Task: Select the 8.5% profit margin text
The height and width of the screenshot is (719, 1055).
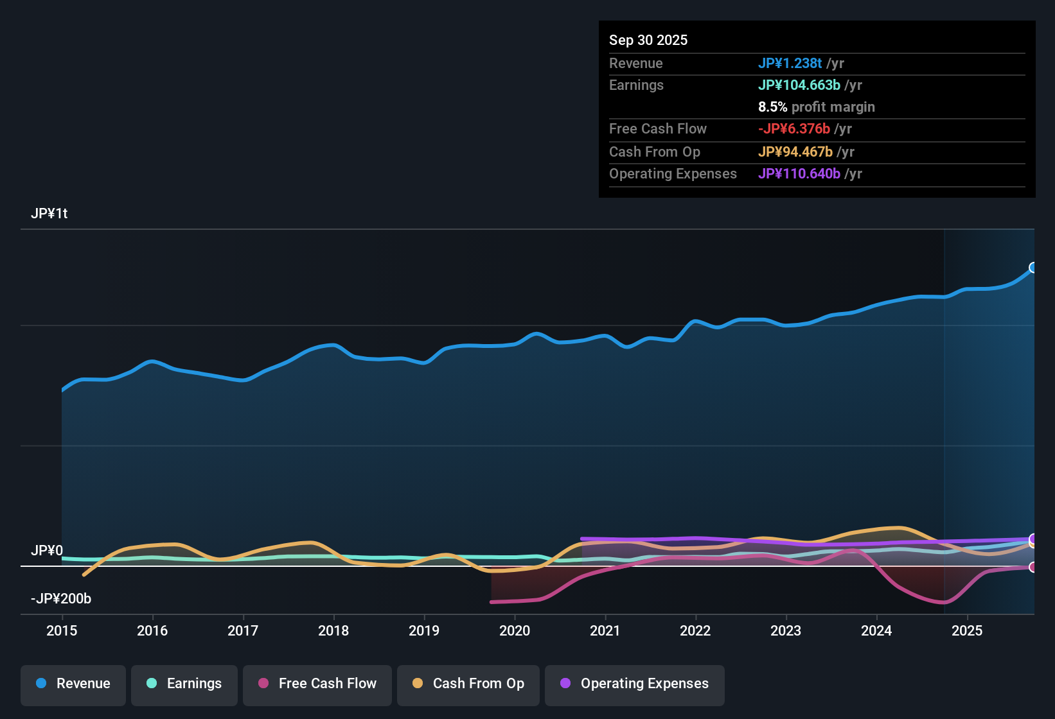Action: point(817,107)
